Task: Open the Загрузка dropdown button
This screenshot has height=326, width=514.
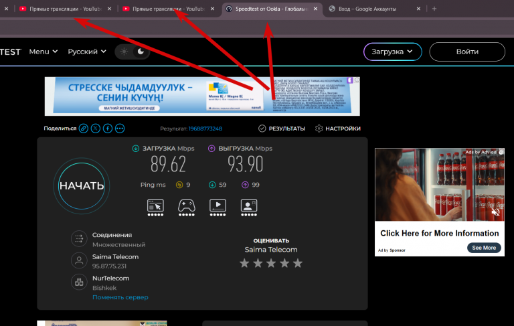Action: [x=392, y=52]
